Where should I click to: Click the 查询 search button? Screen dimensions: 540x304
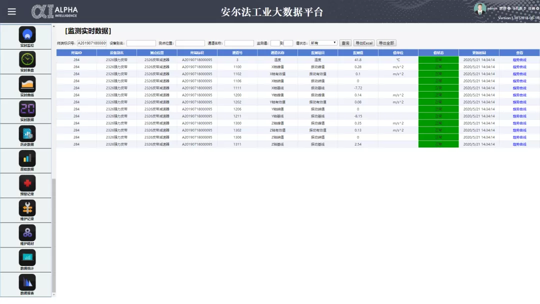[x=345, y=43]
